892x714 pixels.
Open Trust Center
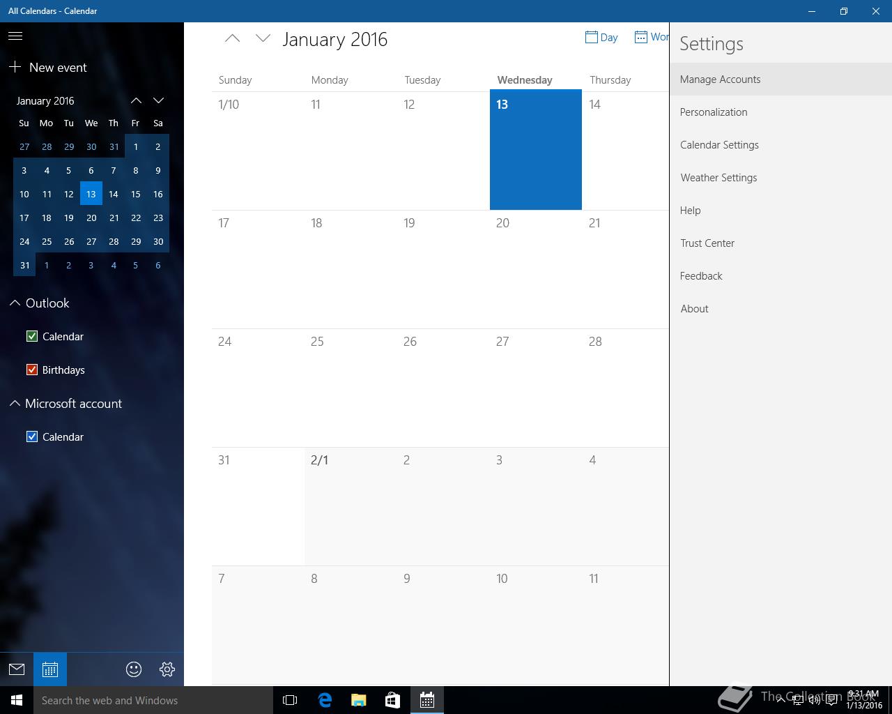[x=780, y=243]
